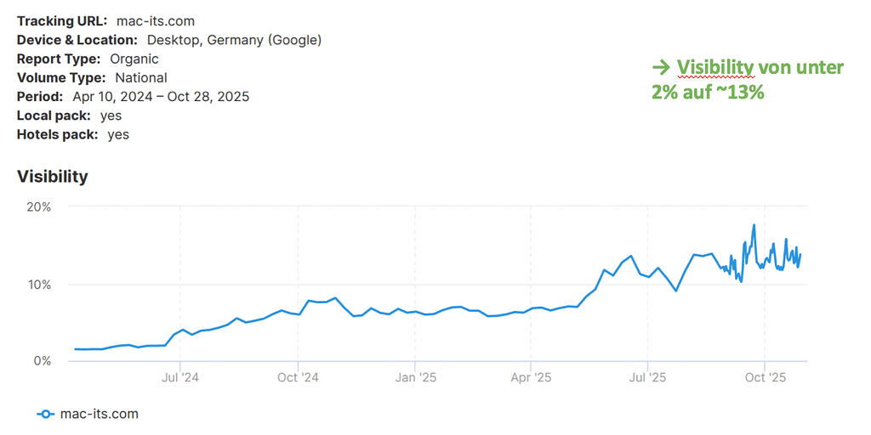Screen dimensions: 871x435
Task: Click the Organic report type value
Action: tap(134, 59)
